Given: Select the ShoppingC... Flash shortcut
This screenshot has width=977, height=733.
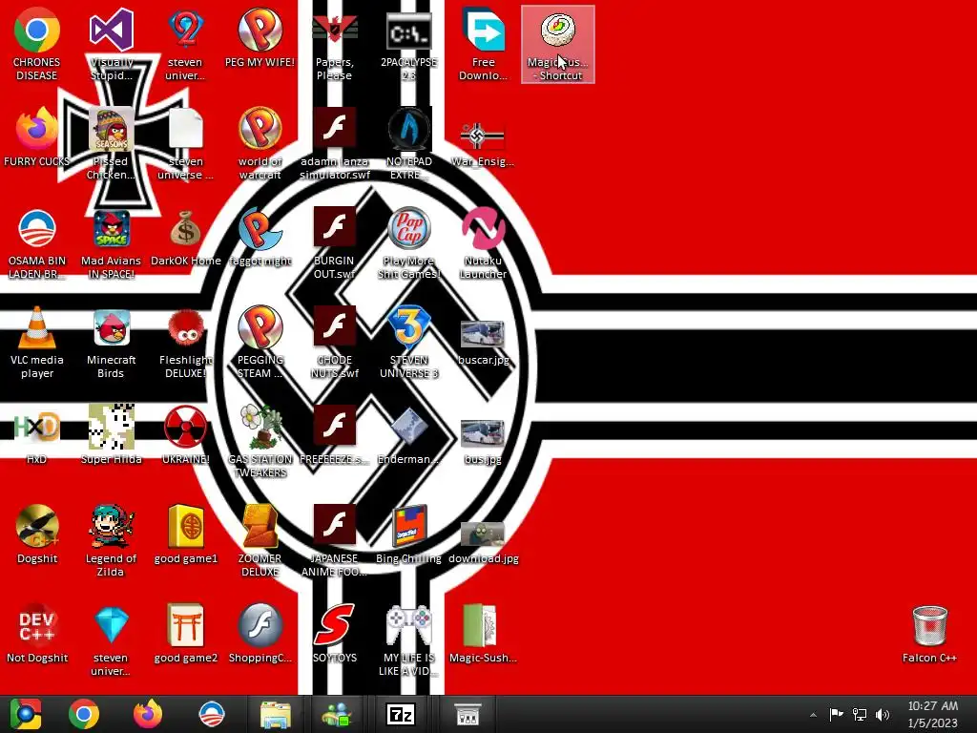Looking at the screenshot, I should coord(260,634).
